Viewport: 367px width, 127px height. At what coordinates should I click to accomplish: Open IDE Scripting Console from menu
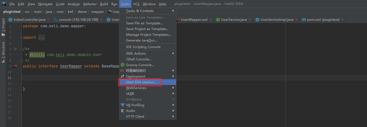point(148,47)
